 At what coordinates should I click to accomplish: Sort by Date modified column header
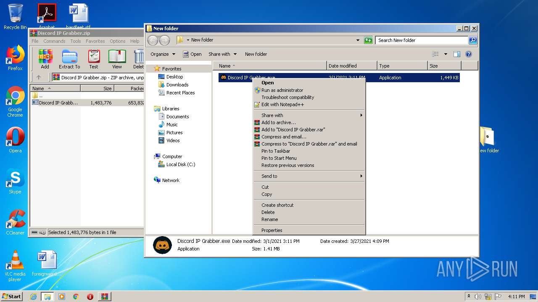[x=352, y=66]
